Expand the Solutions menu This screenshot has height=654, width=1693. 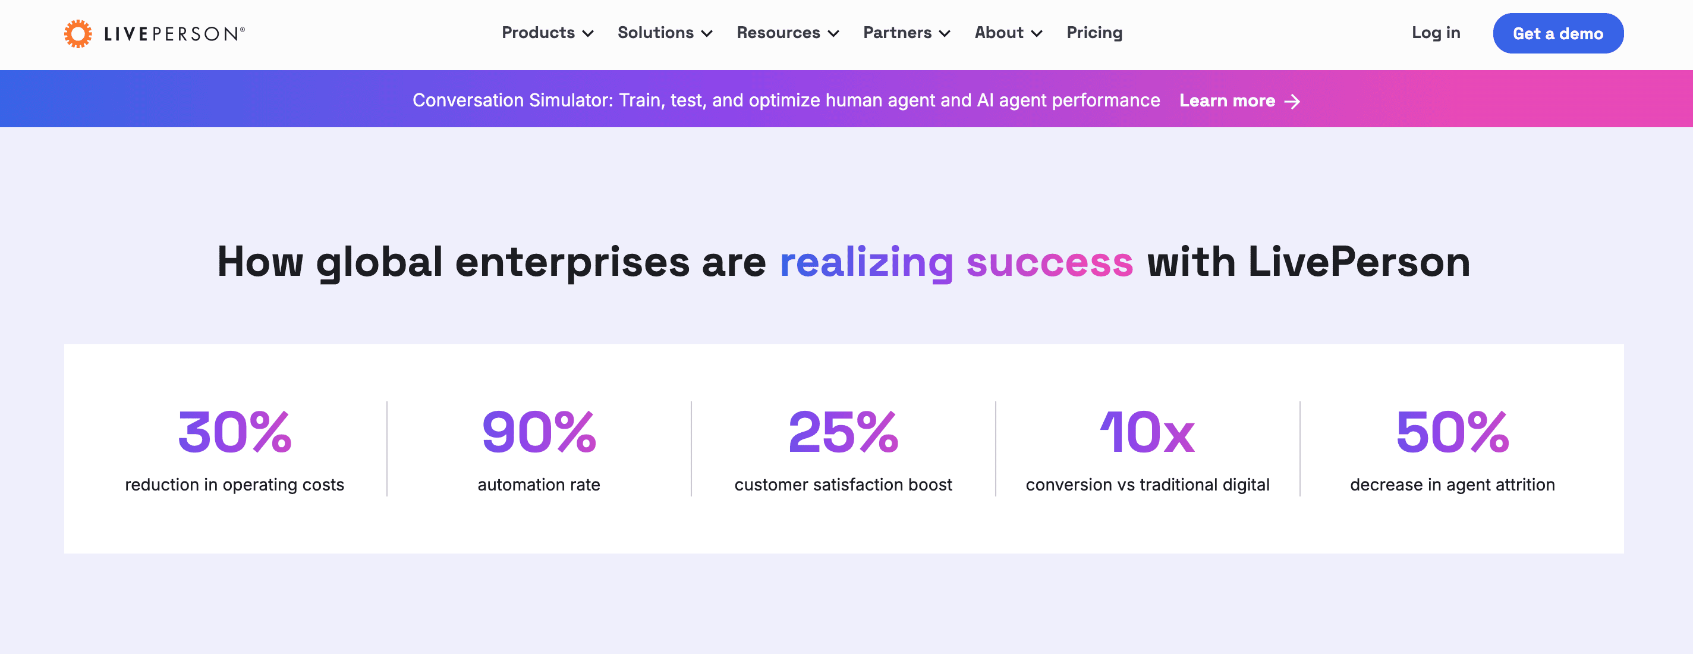(656, 33)
